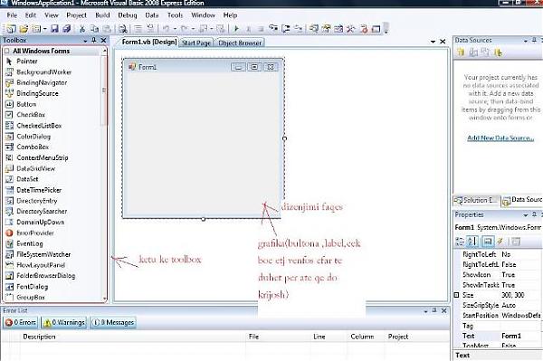
Task: Toggle the 0 Errors filter button
Action: 21,323
